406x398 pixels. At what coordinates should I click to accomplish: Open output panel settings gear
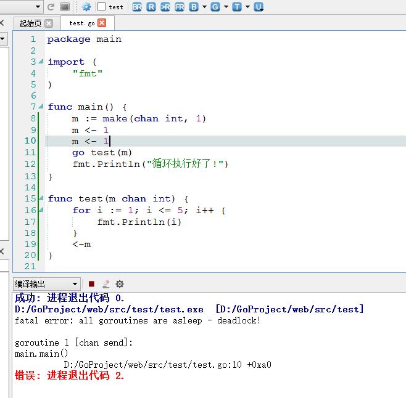pyautogui.click(x=120, y=284)
